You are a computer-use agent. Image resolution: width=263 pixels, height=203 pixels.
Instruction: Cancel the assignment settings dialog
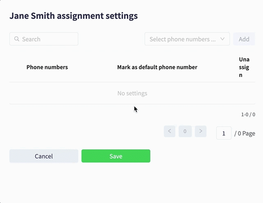tap(44, 156)
